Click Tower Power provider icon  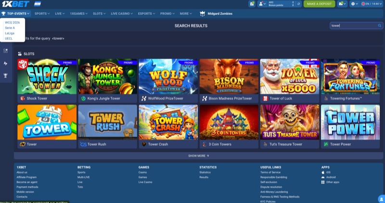326,144
